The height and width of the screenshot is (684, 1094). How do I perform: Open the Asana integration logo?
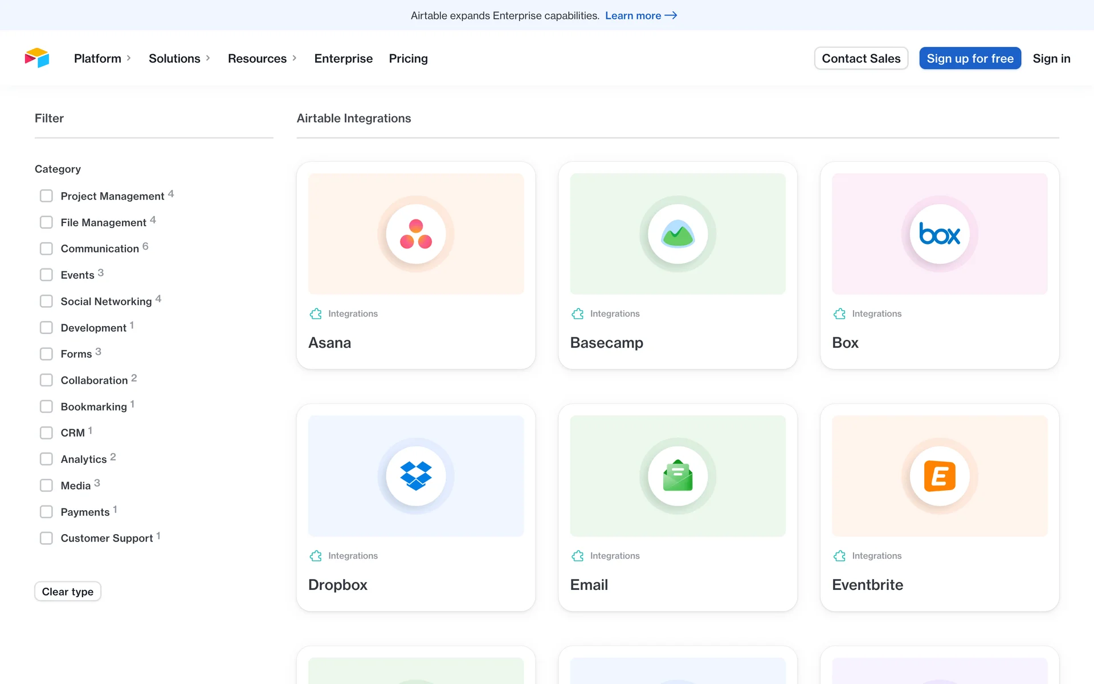click(x=416, y=234)
